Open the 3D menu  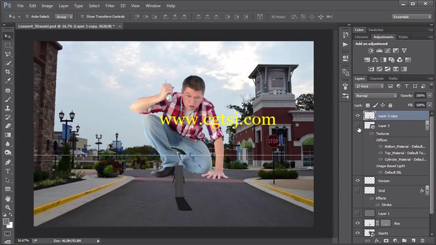coord(123,5)
